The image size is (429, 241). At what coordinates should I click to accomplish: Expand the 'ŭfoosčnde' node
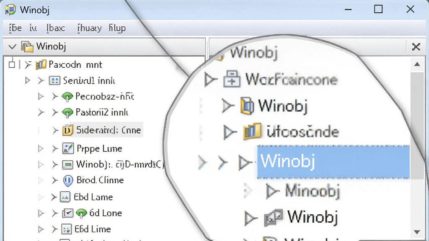point(230,132)
